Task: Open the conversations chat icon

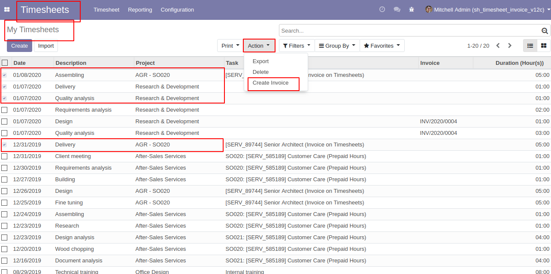Action: pos(397,9)
